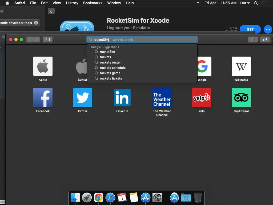Open the iCloud favorite tile

[x=81, y=66]
